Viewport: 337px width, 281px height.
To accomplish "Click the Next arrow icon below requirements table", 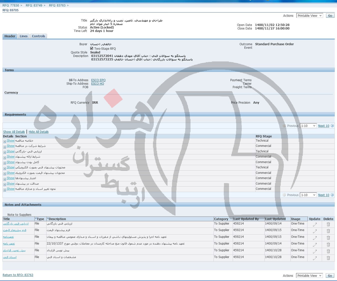I will (x=332, y=195).
